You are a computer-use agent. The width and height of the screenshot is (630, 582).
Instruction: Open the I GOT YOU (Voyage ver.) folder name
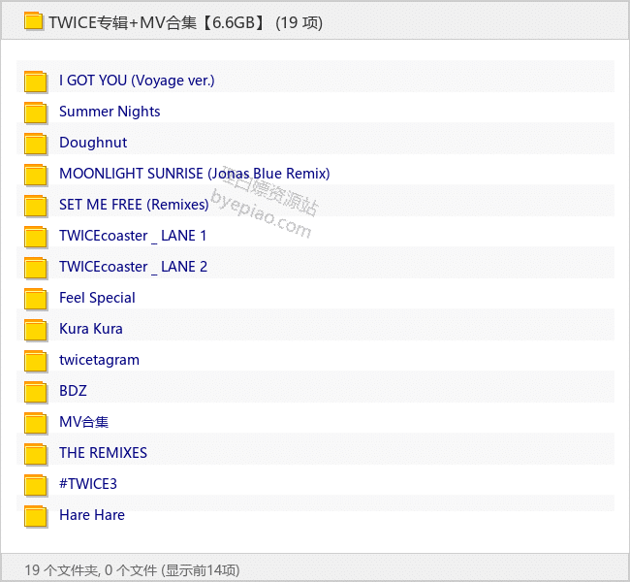[137, 81]
